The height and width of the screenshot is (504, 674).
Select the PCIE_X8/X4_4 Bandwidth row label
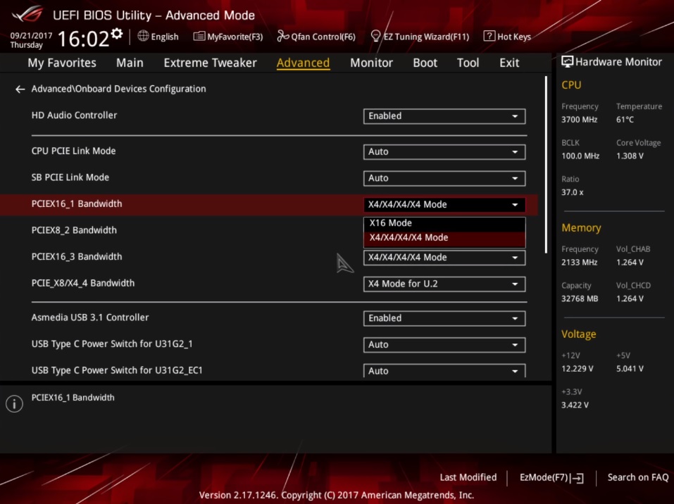pyautogui.click(x=83, y=283)
